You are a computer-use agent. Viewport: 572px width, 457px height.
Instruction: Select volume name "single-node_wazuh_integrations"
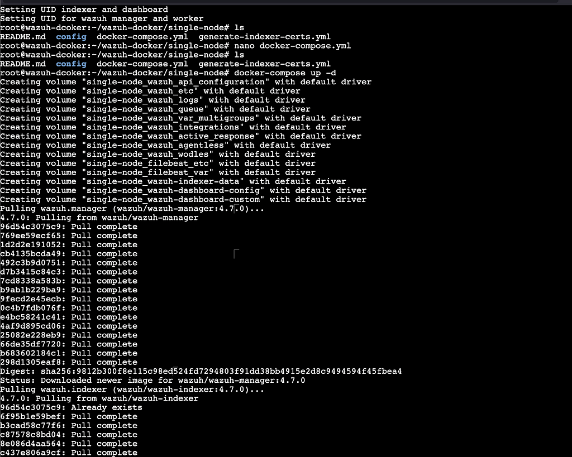click(x=163, y=127)
